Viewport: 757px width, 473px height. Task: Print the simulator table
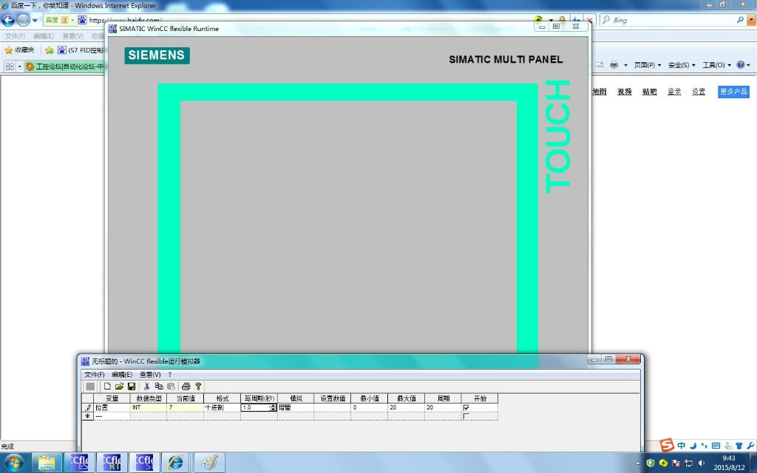tap(186, 386)
